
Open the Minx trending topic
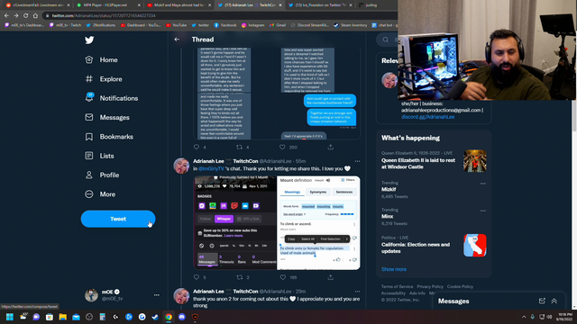[x=387, y=216]
